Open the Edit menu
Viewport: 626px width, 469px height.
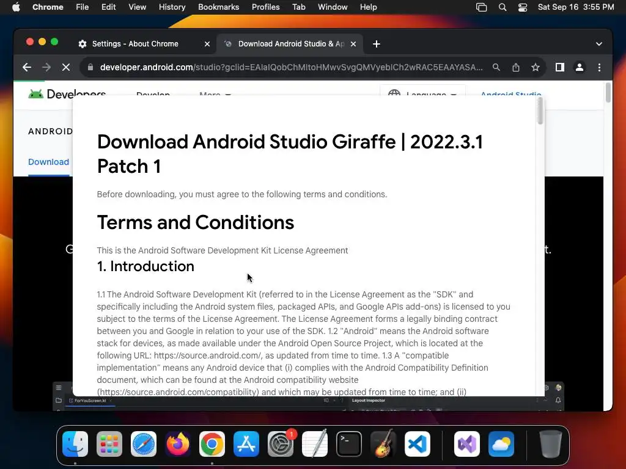pos(108,7)
